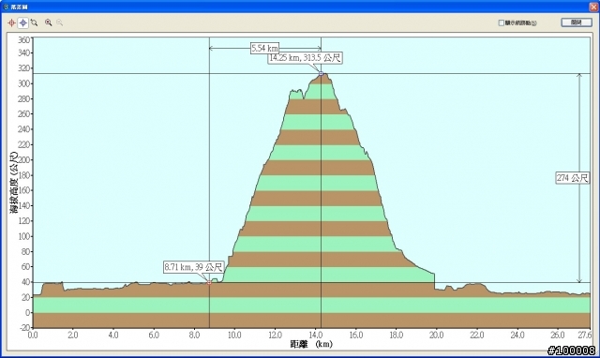The height and width of the screenshot is (358, 600).
Task: Click the '距離 (km)' axis title
Action: click(x=311, y=344)
